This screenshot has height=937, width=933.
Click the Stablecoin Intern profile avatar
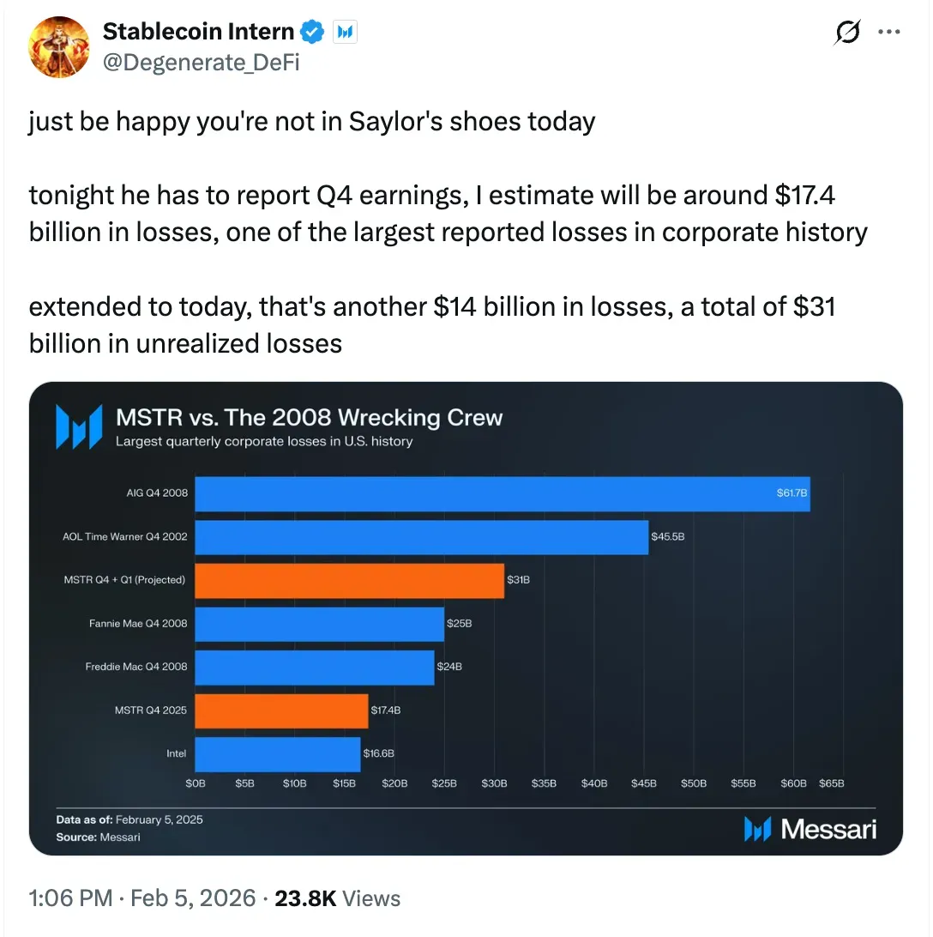[59, 47]
